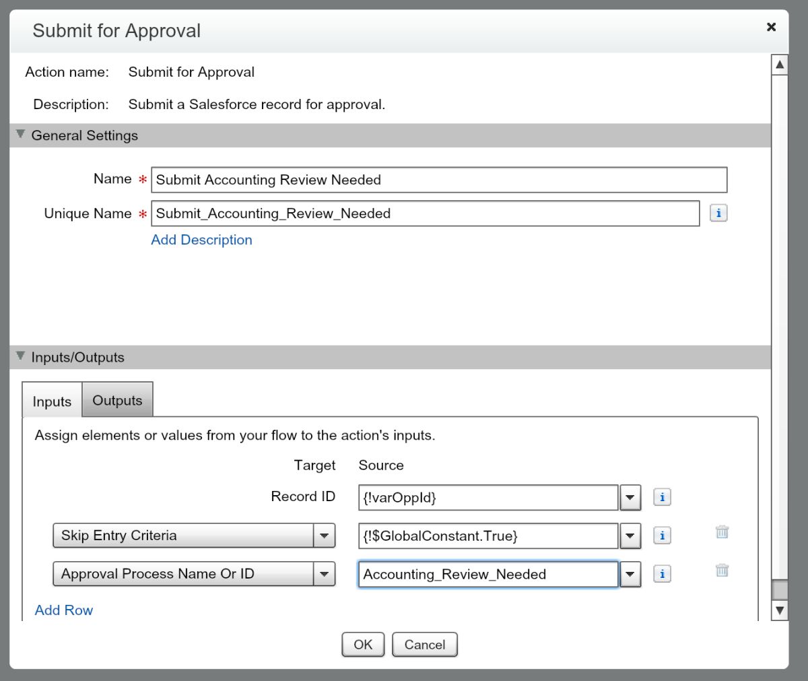Image resolution: width=808 pixels, height=681 pixels.
Task: Collapse the General Settings section
Action: point(20,134)
